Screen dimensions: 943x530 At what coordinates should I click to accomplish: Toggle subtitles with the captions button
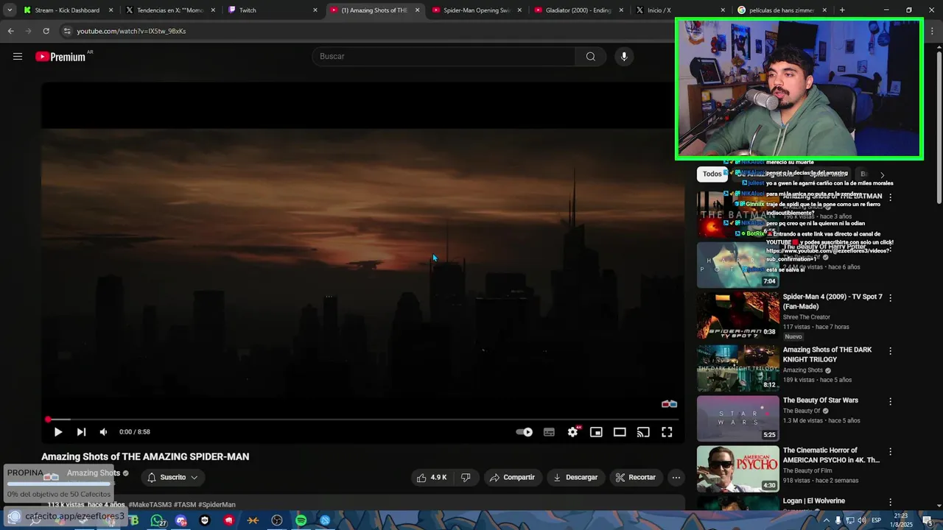pos(549,432)
